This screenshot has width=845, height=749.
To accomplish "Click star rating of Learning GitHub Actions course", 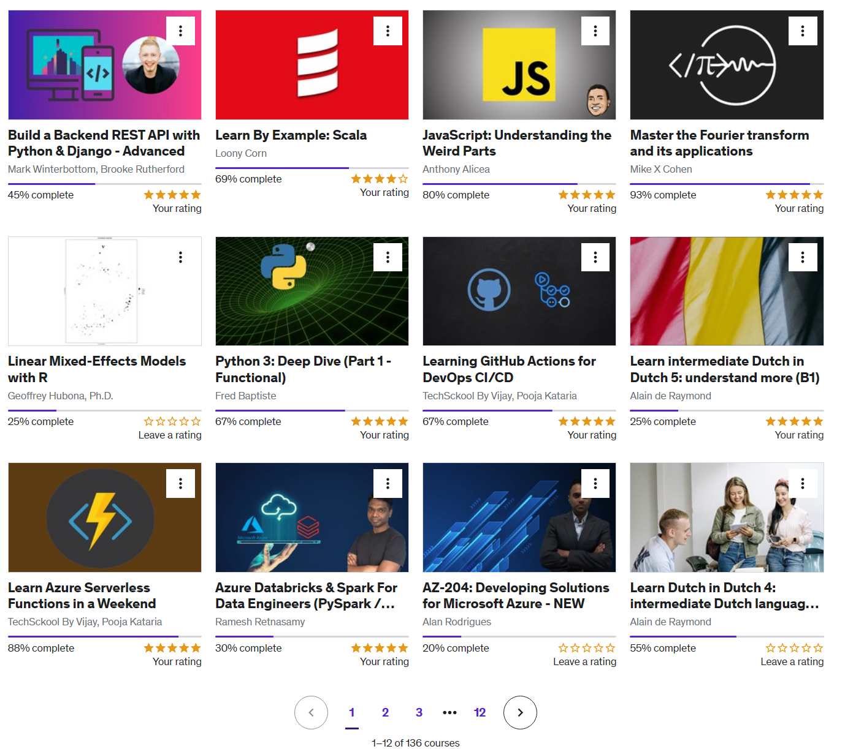I will point(587,421).
